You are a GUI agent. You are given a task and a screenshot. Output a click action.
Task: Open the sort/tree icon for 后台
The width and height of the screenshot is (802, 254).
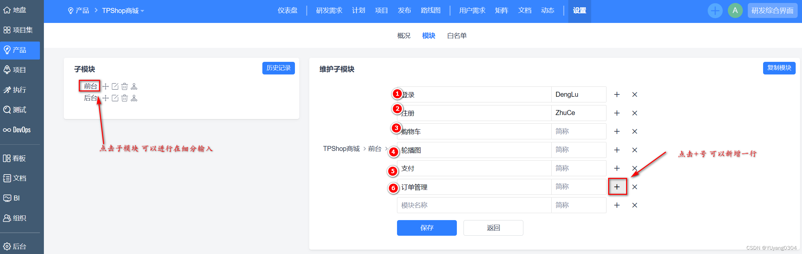point(134,98)
